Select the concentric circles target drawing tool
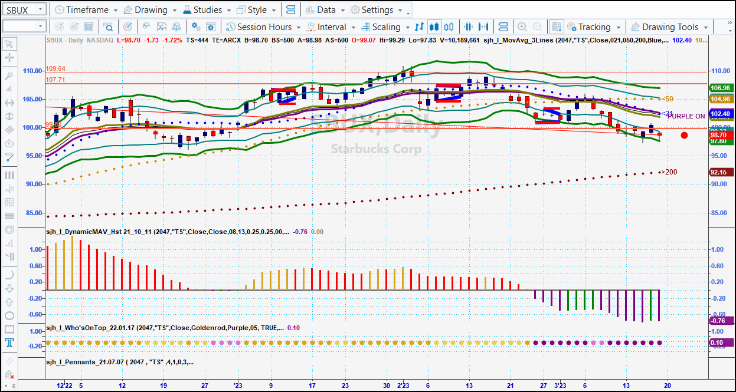 pyautogui.click(x=9, y=229)
